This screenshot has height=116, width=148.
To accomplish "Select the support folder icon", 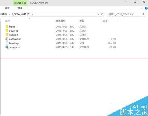I will [x=7, y=35].
